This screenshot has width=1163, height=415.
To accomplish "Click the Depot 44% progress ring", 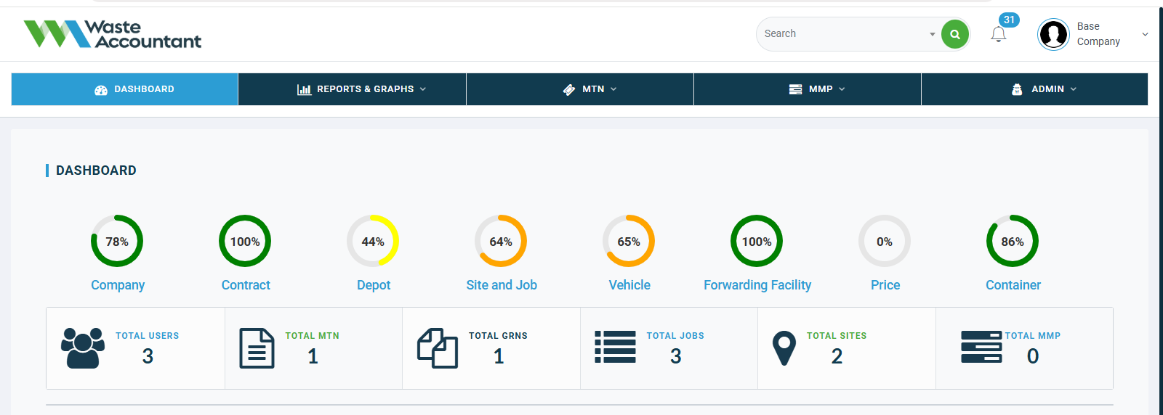I will pyautogui.click(x=373, y=241).
